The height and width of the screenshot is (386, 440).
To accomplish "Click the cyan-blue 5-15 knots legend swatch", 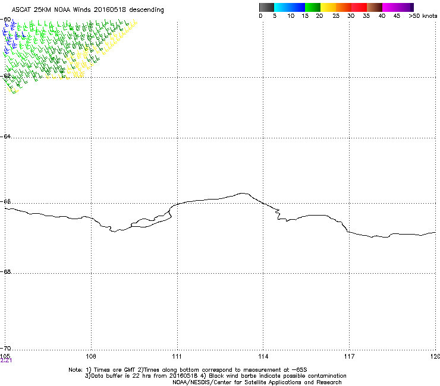I will 290,7.
